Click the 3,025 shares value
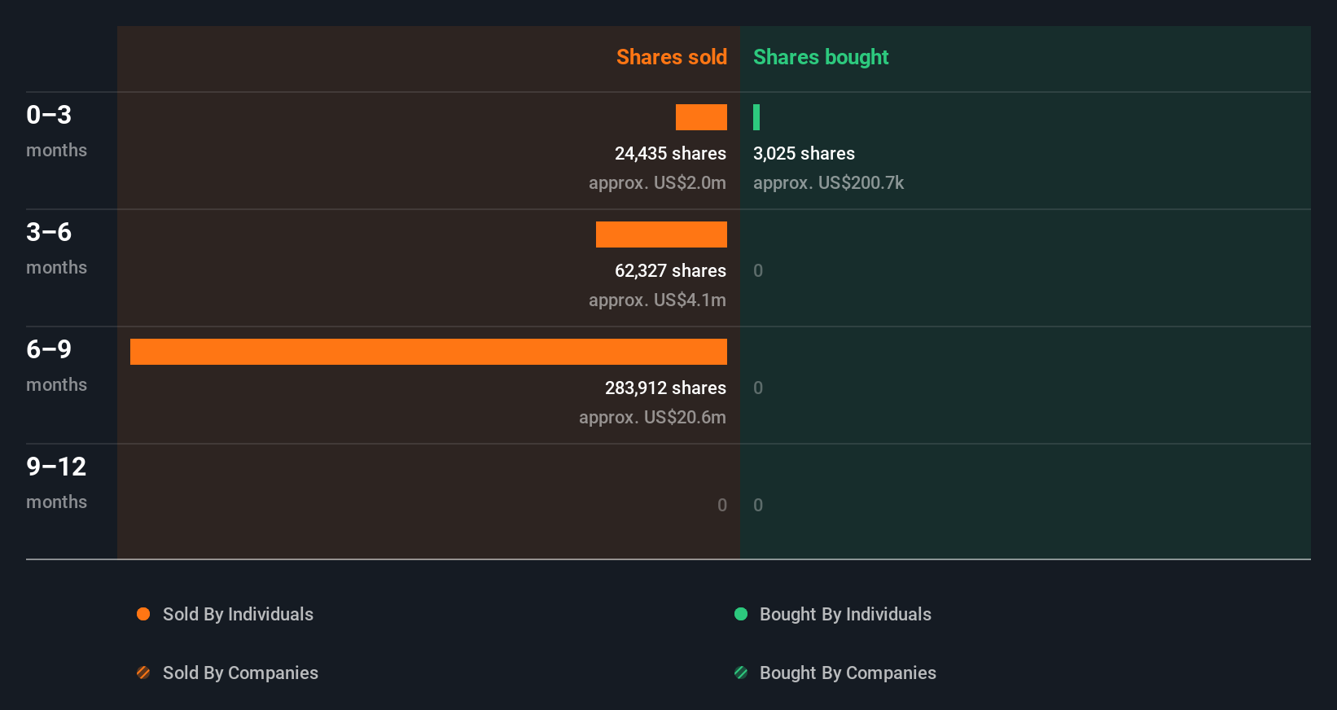1337x710 pixels. click(804, 153)
